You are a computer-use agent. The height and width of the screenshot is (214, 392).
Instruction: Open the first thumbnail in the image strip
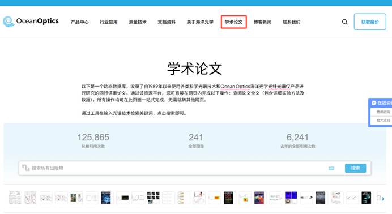(x=15, y=198)
